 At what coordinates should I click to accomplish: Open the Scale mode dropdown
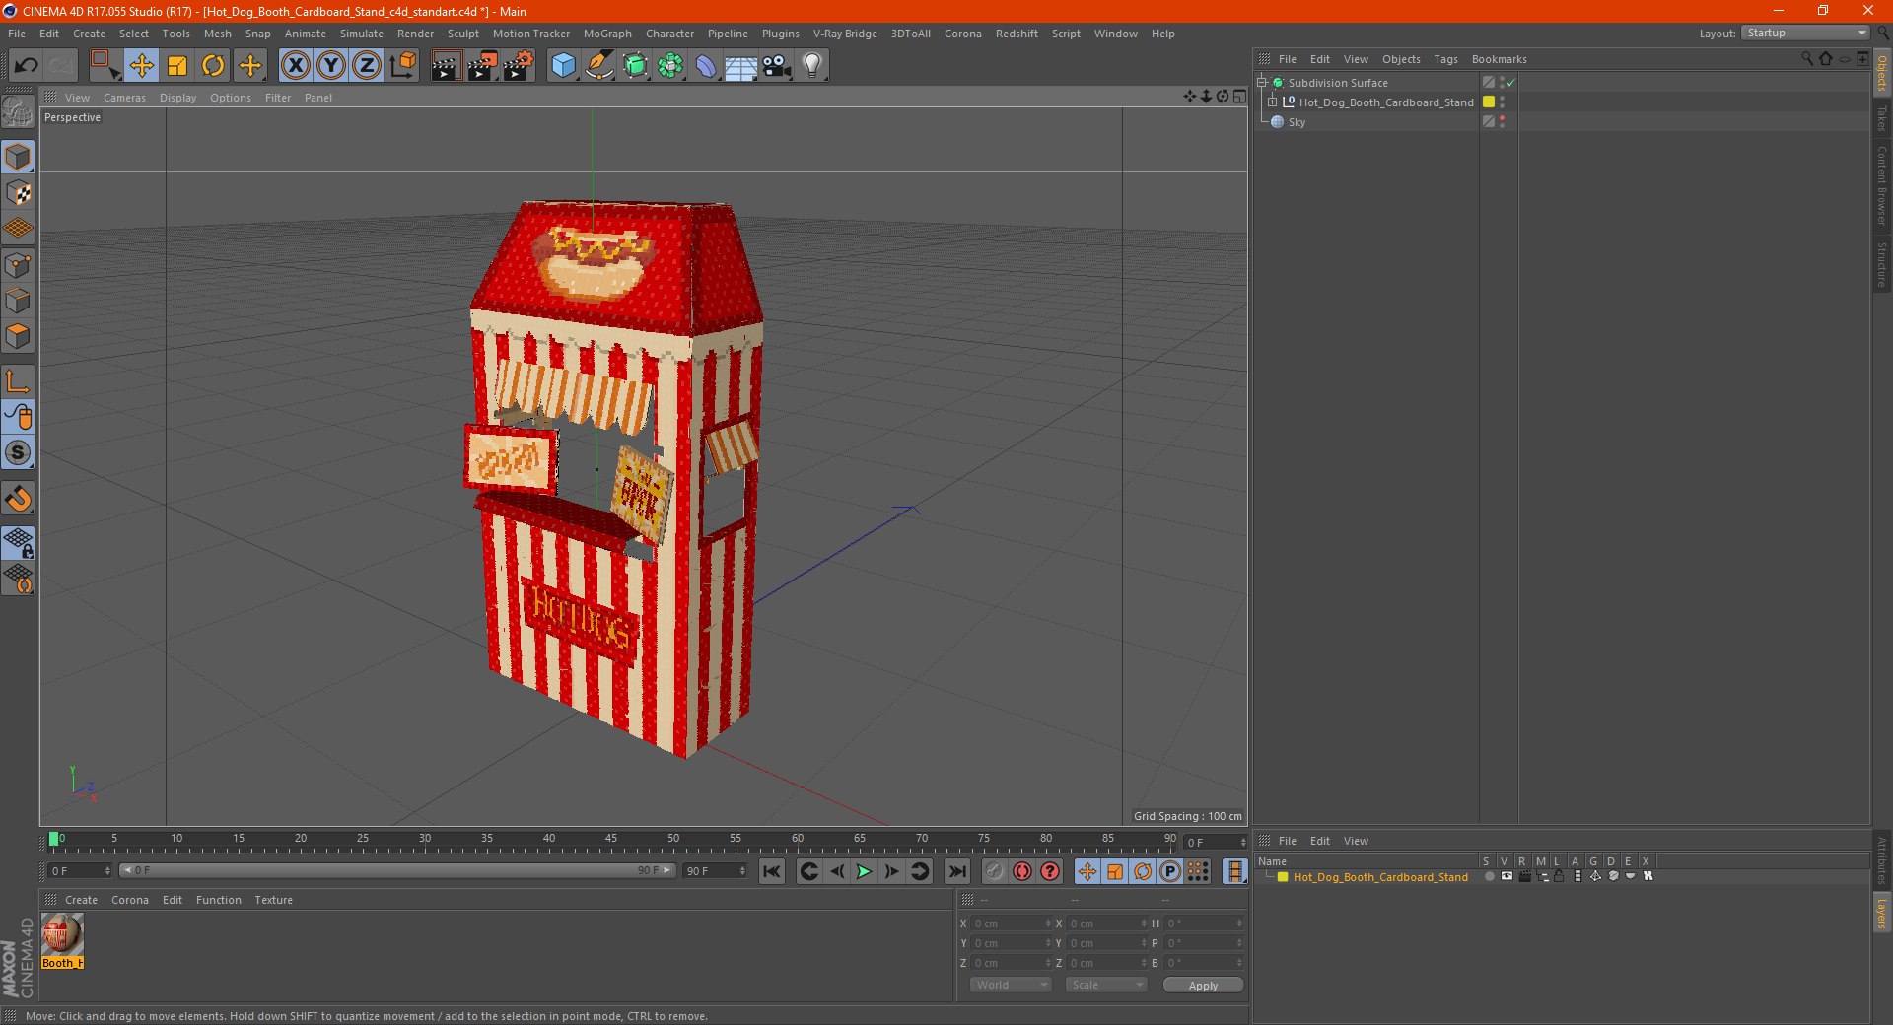coord(1105,985)
